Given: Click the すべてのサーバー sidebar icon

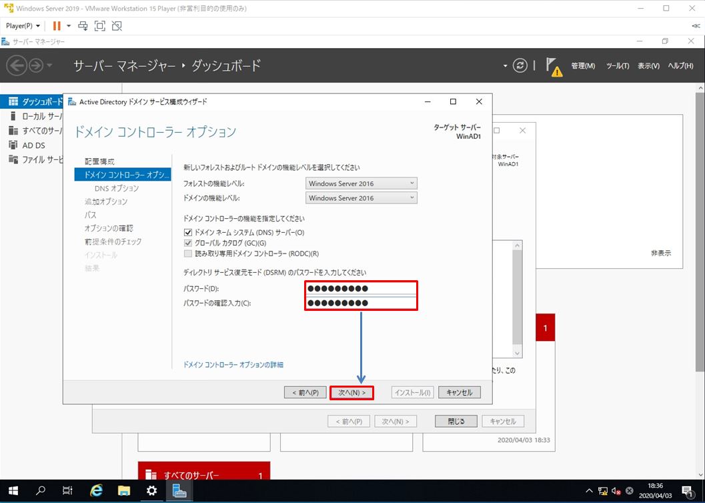Looking at the screenshot, I should 13,131.
